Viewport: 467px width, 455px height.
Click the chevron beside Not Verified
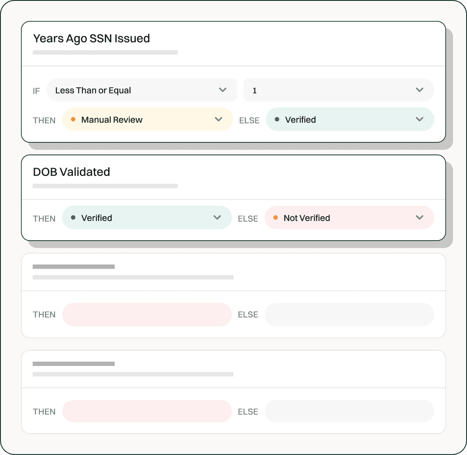click(419, 217)
